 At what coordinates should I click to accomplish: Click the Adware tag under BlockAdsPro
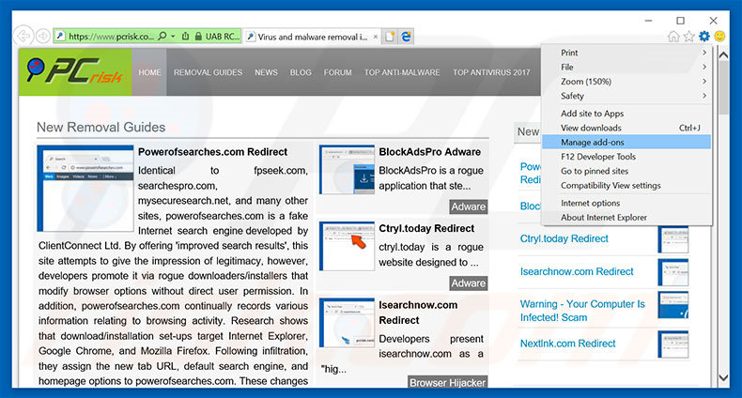pyautogui.click(x=468, y=207)
